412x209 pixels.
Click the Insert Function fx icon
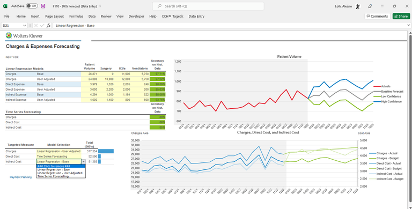[49, 26]
